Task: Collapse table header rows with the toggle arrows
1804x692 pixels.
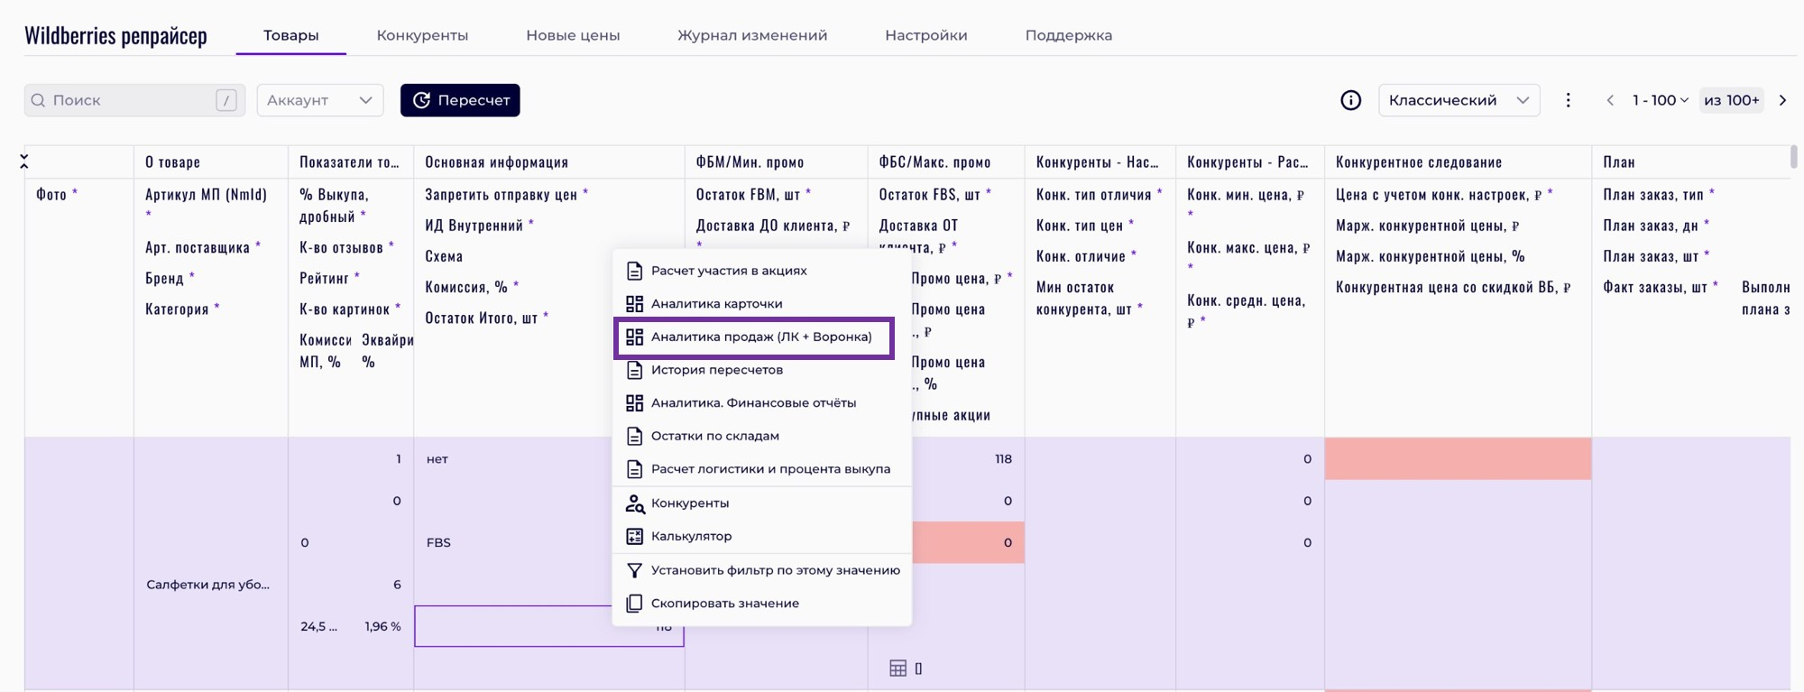Action: [x=24, y=161]
